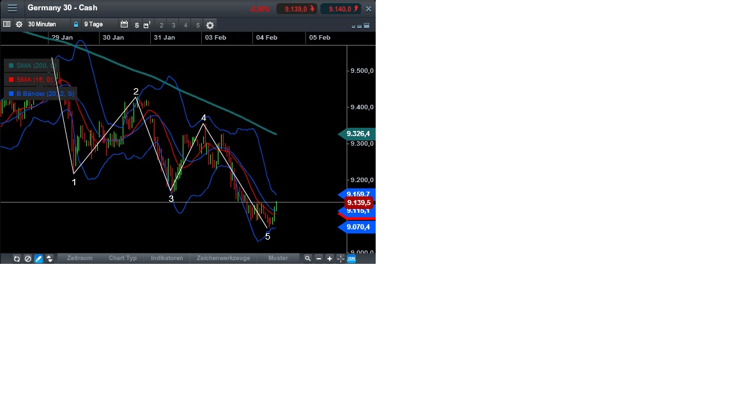Click the buy price button 9.140,0
Screen dimensions: 736x414
coord(341,9)
